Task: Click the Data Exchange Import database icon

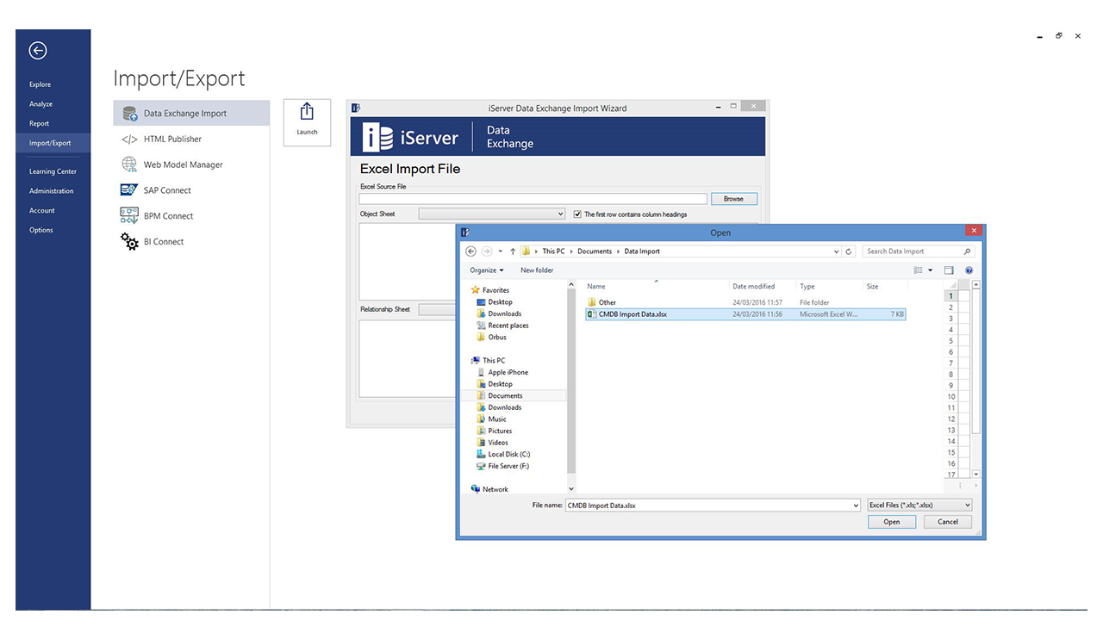Action: (x=130, y=114)
